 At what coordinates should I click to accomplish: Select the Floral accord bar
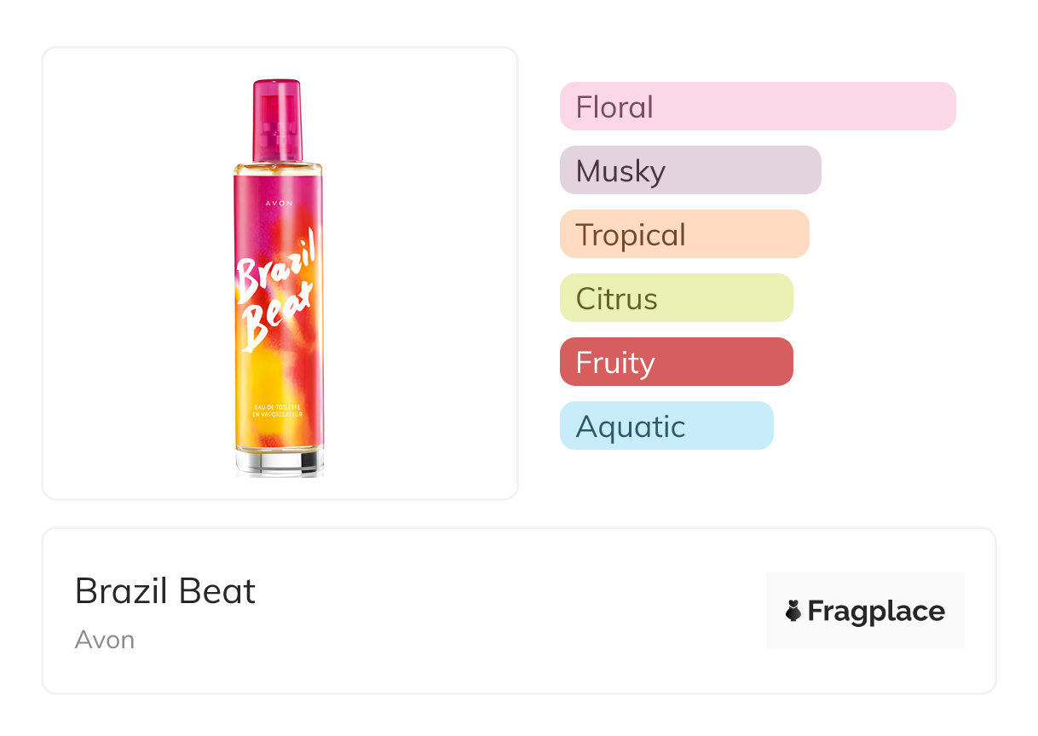pyautogui.click(x=758, y=106)
